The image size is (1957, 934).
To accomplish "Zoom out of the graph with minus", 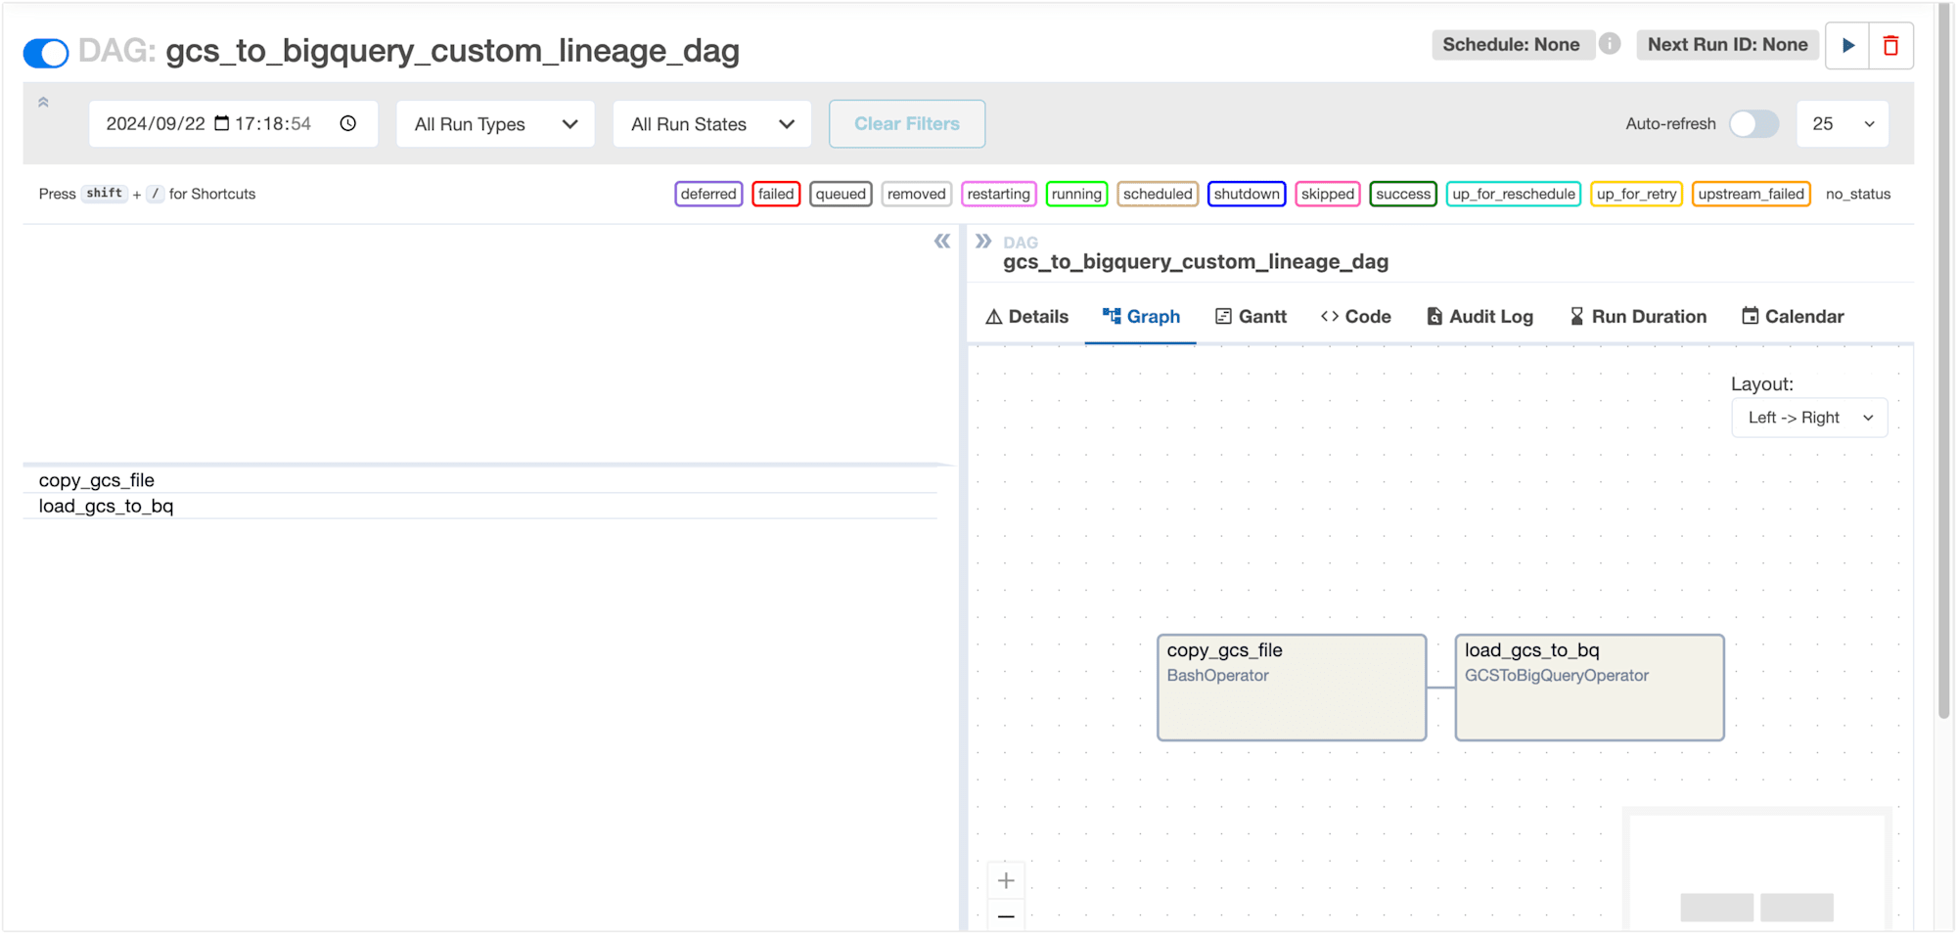I will (1006, 916).
